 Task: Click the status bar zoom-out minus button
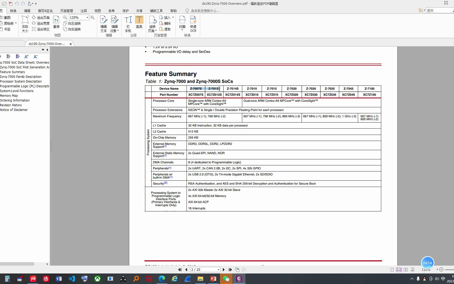pyautogui.click(x=441, y=270)
